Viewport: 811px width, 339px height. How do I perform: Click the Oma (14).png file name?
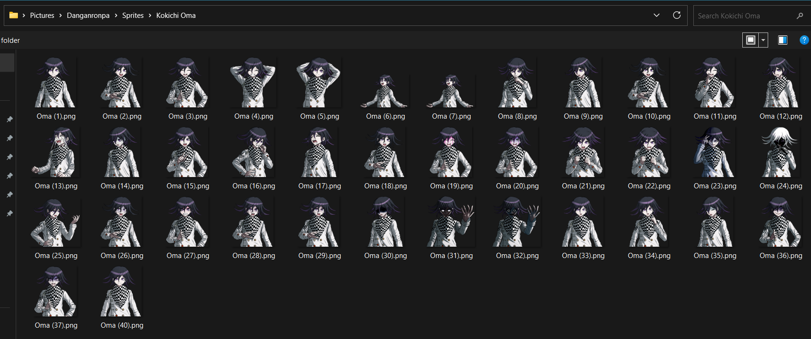pos(122,186)
